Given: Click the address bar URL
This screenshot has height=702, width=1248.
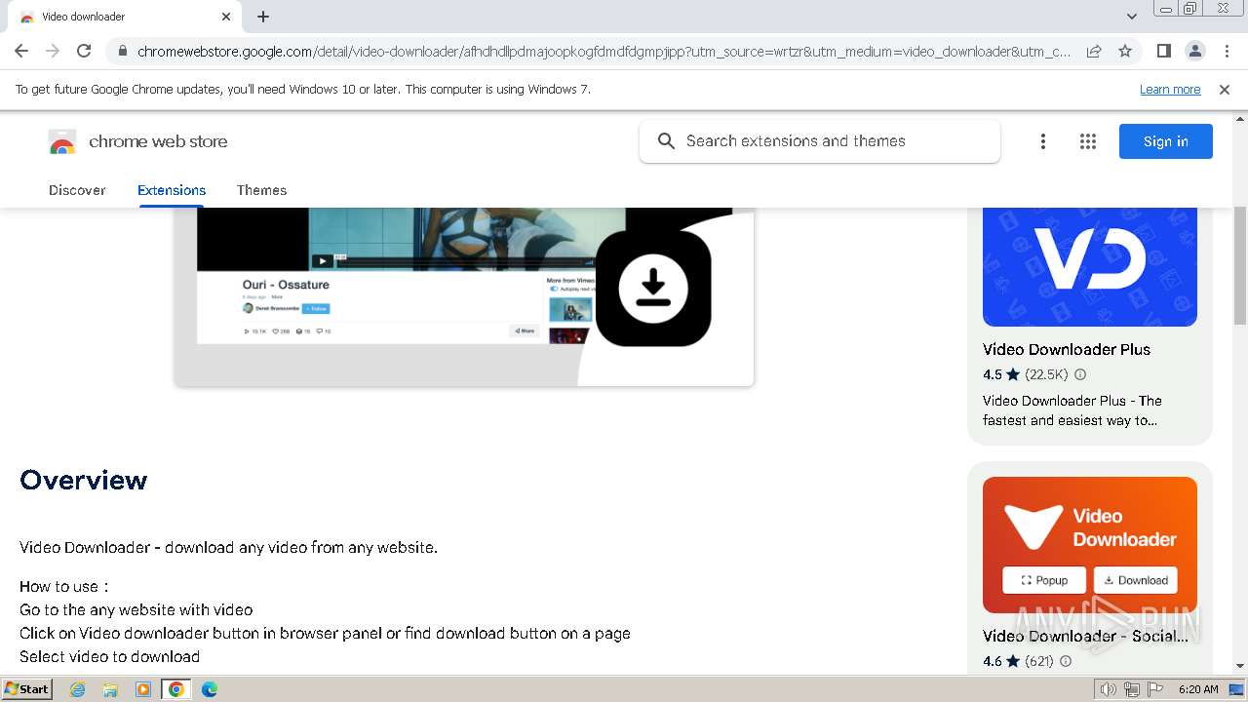Looking at the screenshot, I should [604, 51].
